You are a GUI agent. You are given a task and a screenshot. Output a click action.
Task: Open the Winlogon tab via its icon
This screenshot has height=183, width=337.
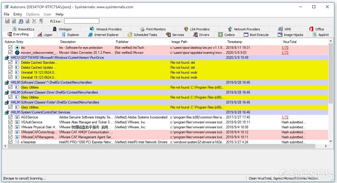click(x=55, y=29)
